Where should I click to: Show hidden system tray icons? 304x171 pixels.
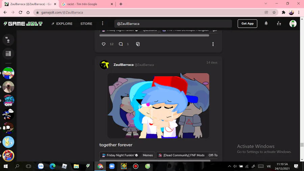[229, 166]
